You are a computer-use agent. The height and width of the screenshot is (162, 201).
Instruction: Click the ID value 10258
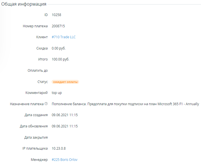coord(56,15)
